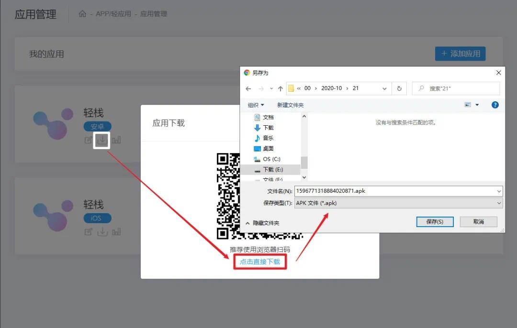Open the Help icon in the Save dialog
517x328 pixels.
click(x=495, y=105)
